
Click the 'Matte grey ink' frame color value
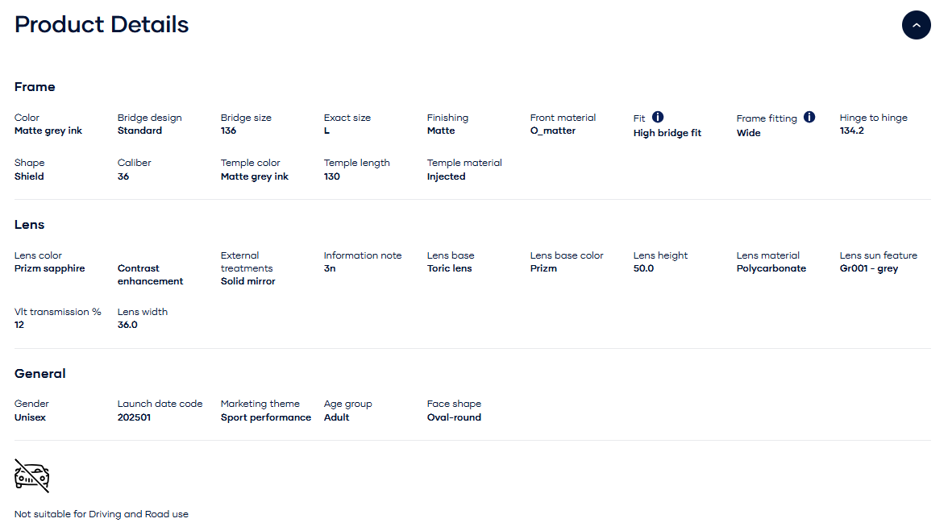48,131
